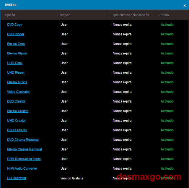Open the UHD Copy link
The height and width of the screenshot is (188, 189).
tap(15, 63)
